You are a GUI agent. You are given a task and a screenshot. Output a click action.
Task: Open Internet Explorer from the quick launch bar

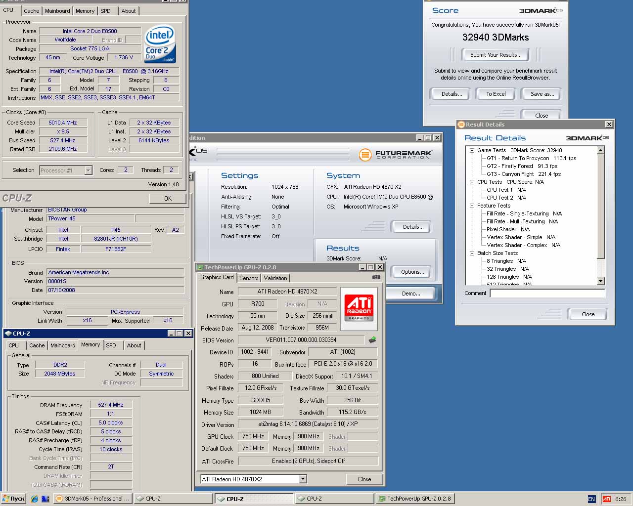(35, 499)
